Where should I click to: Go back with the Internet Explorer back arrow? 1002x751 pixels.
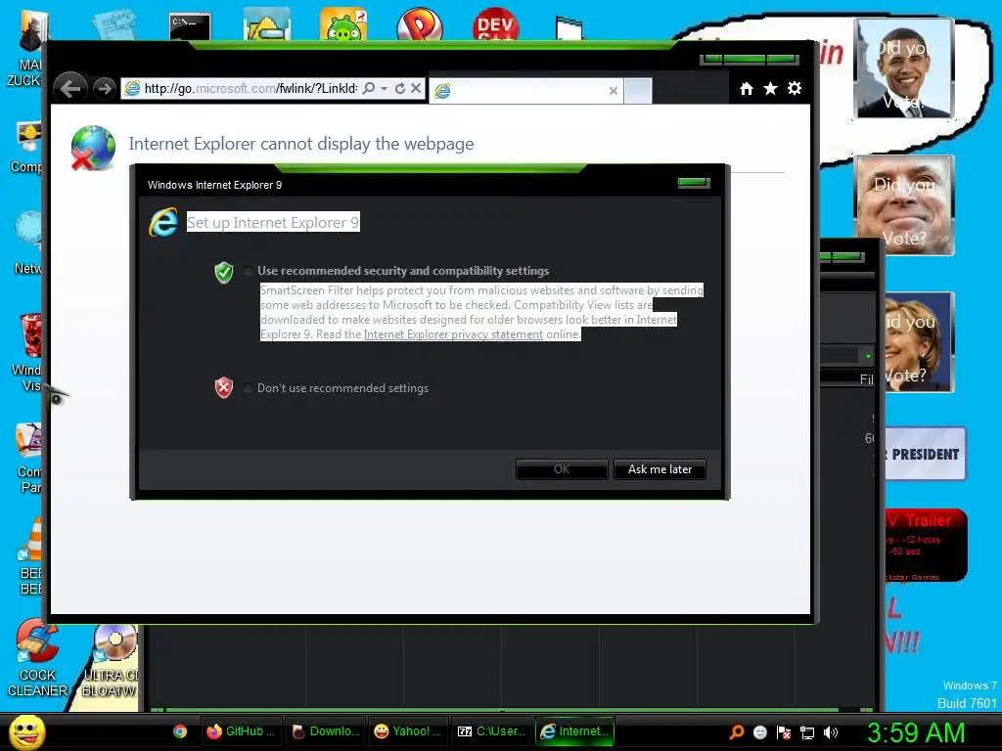(x=70, y=88)
